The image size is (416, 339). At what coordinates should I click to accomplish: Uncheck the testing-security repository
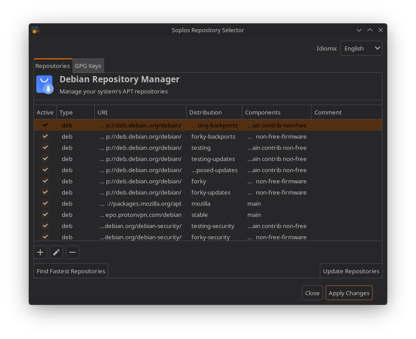click(x=45, y=225)
